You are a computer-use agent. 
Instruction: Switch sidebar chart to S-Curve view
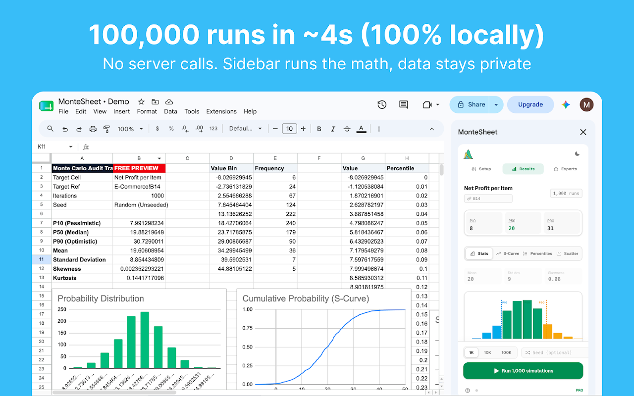(508, 253)
